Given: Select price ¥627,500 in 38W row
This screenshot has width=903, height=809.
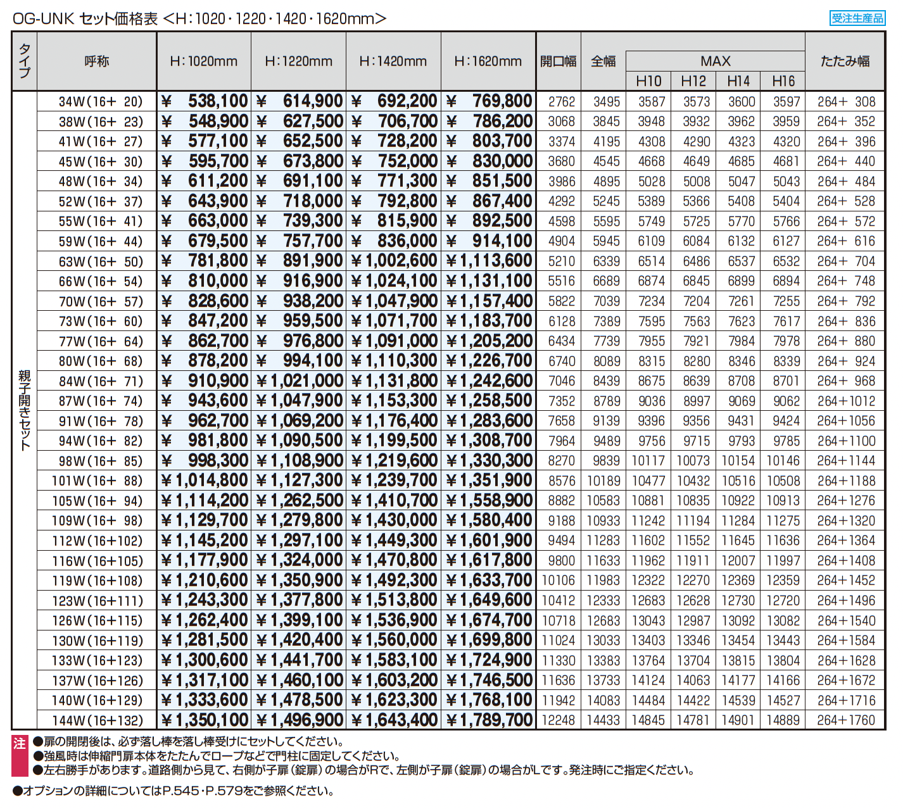Looking at the screenshot, I should 300,122.
